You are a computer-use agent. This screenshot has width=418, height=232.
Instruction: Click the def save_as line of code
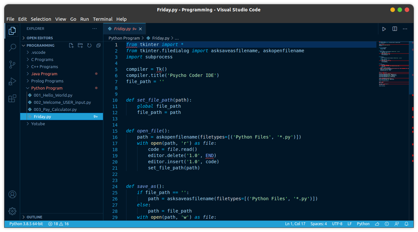145,187
